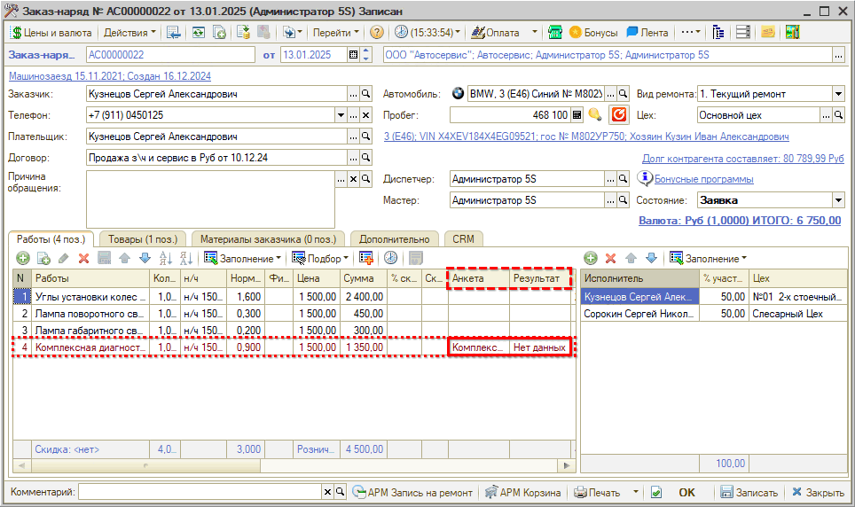Open the Действия menu
Screen dimensions: 855x507
(x=129, y=32)
